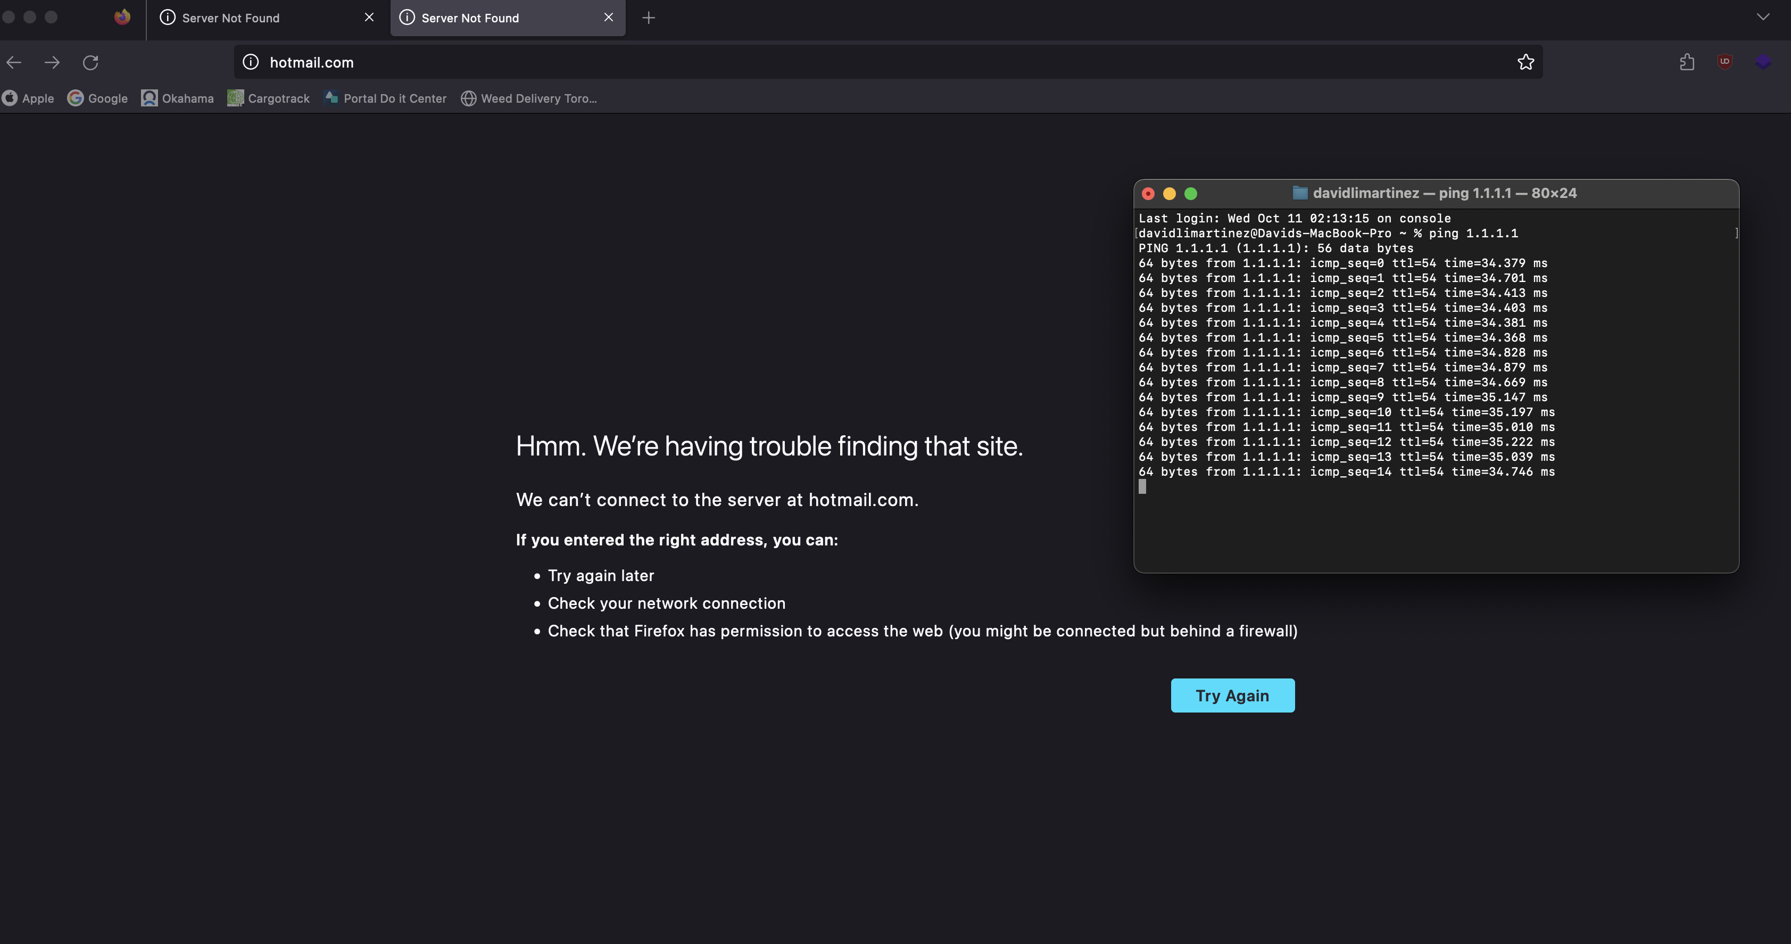Reload the hotmail.com page
The height and width of the screenshot is (944, 1791).
pos(90,63)
